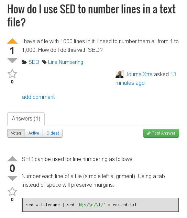
Task: Open the 13 minutes ago timestamp link
Action: pyautogui.click(x=146, y=79)
